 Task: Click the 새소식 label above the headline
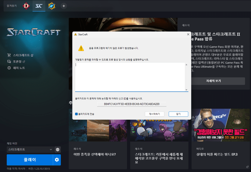pos(186,25)
